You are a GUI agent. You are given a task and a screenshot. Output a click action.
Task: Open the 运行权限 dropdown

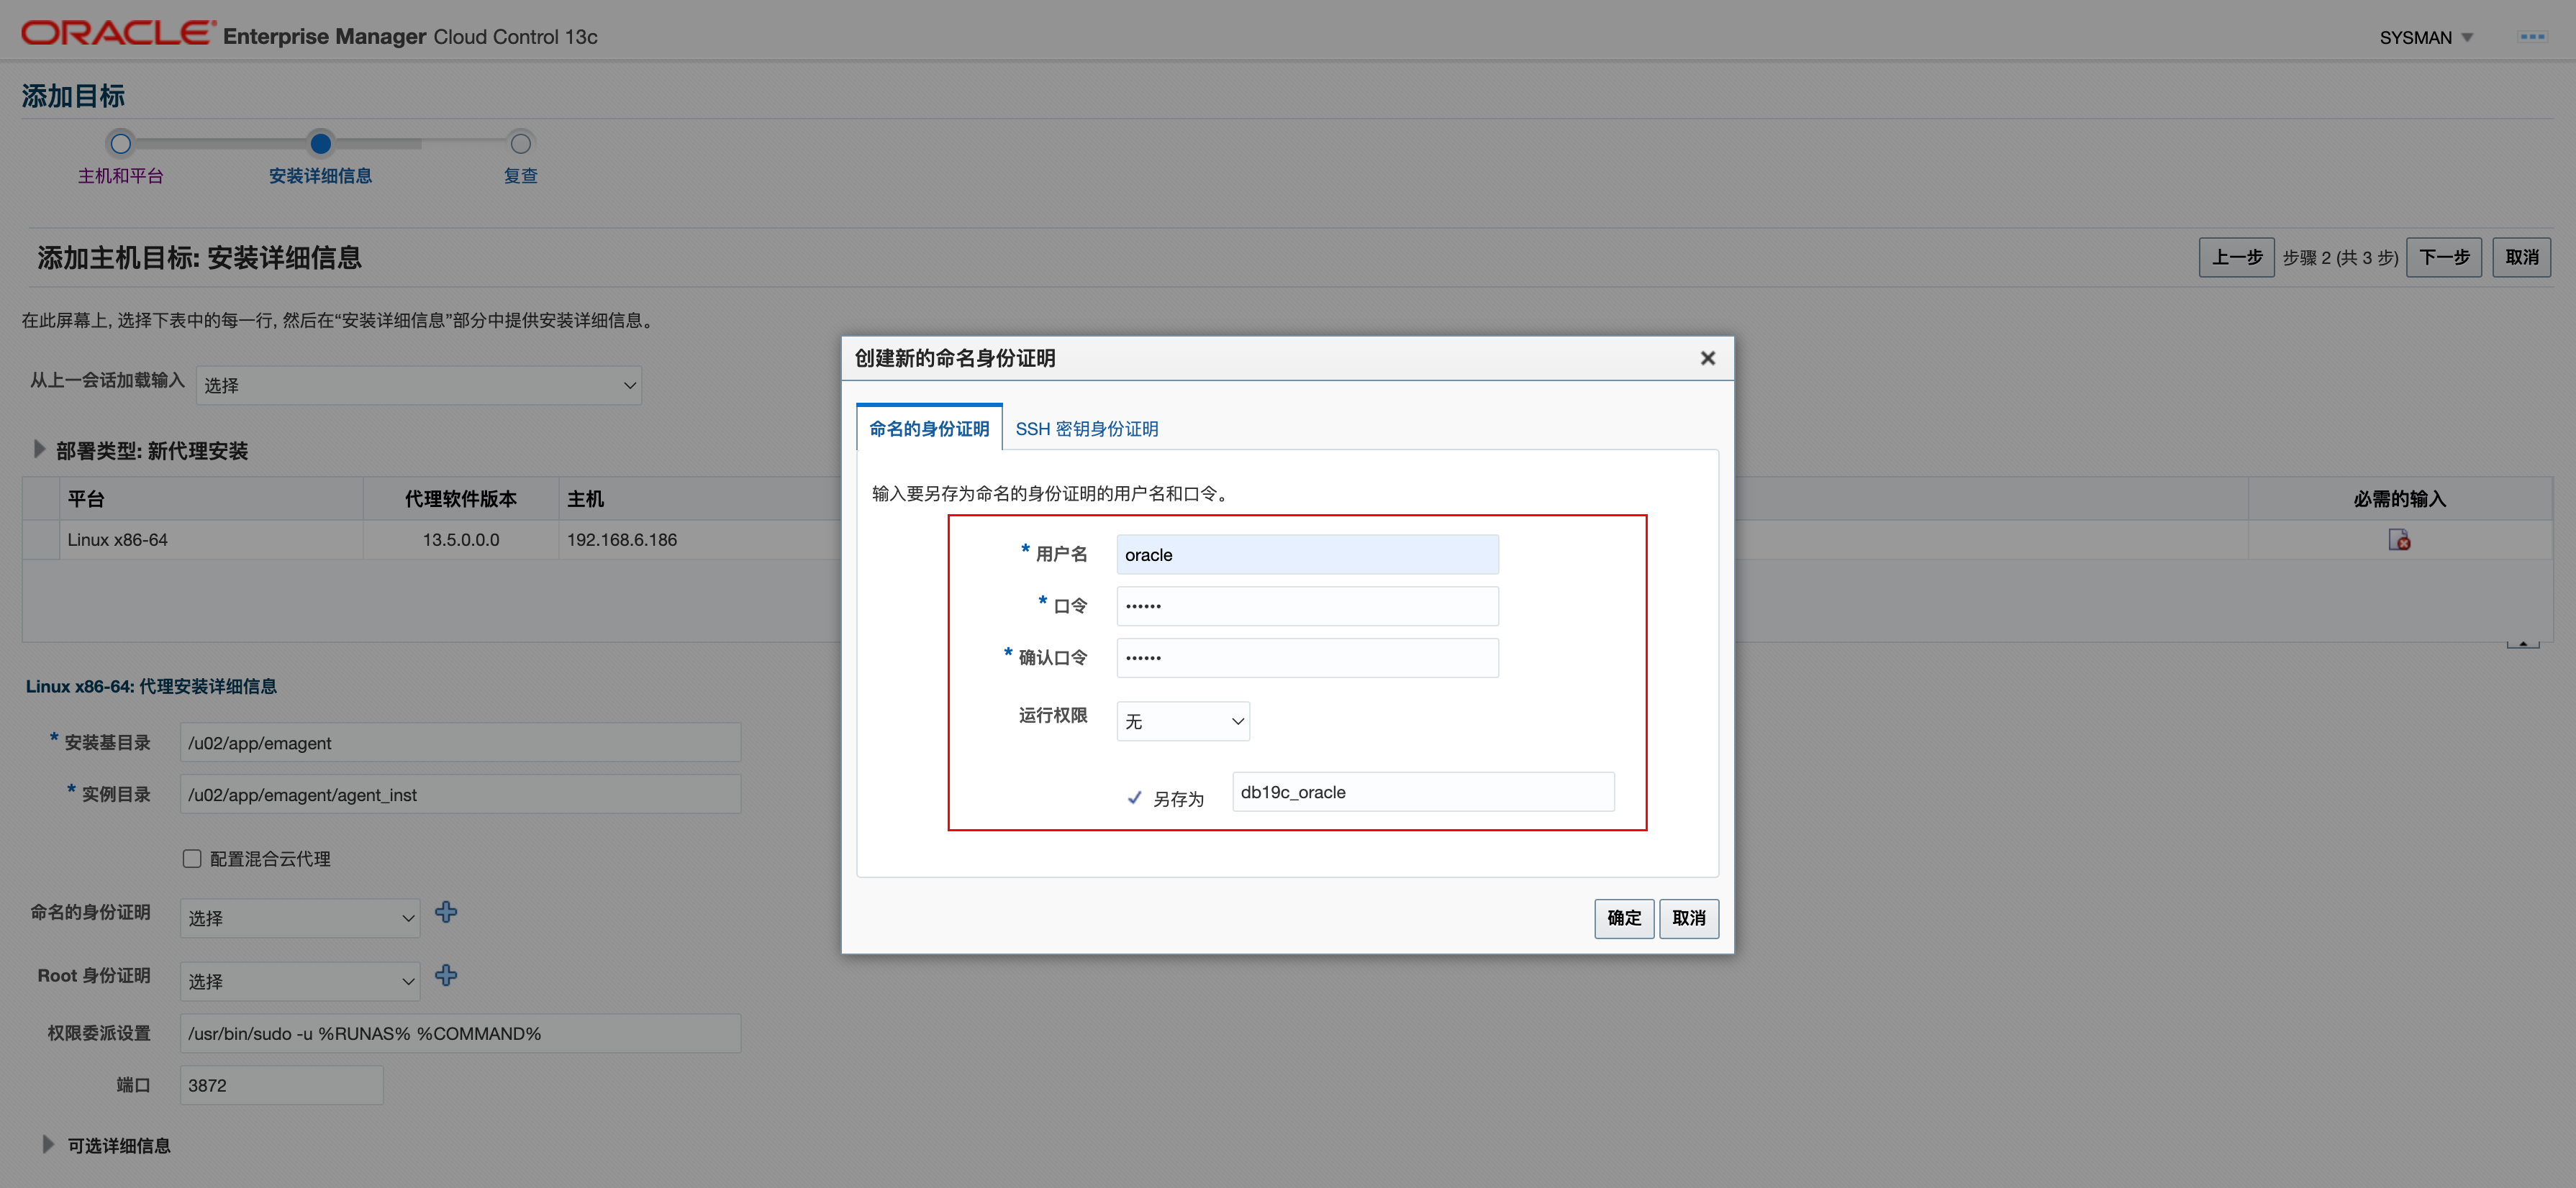[1183, 721]
